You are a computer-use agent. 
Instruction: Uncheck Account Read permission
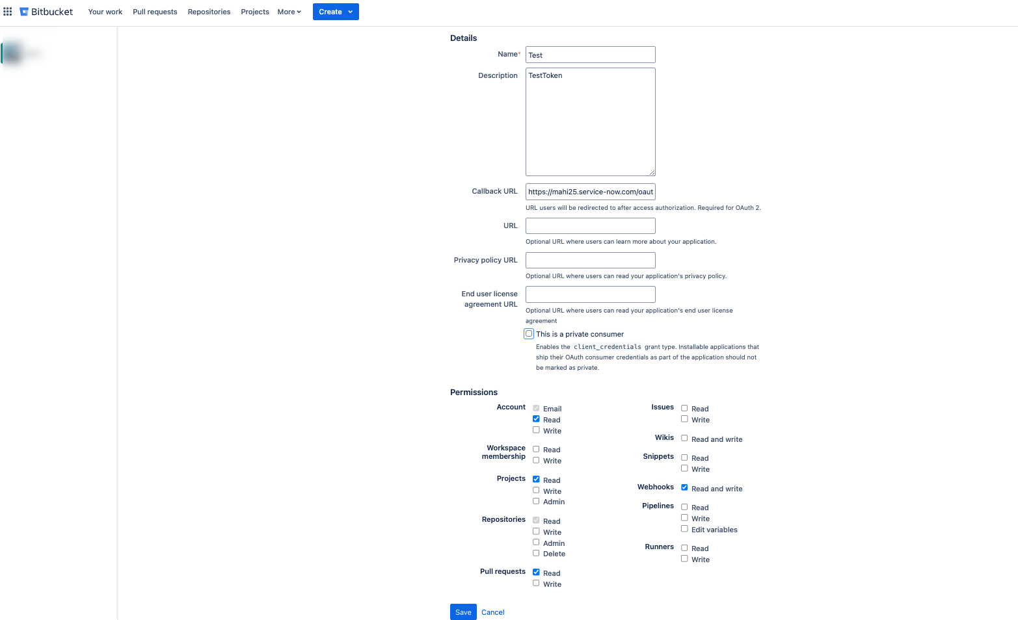point(536,419)
